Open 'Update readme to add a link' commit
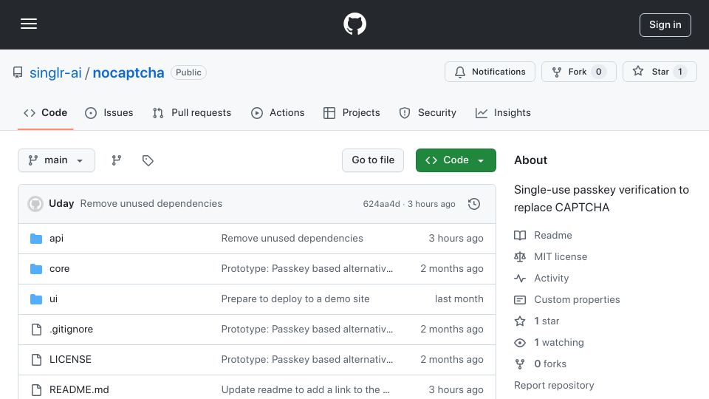Image resolution: width=709 pixels, height=399 pixels. tap(305, 390)
